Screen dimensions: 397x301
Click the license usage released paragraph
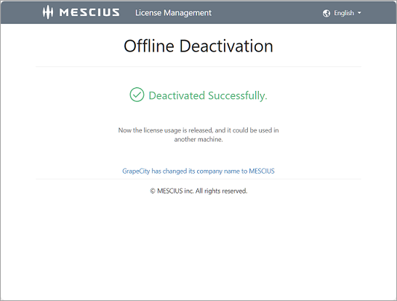coord(198,135)
